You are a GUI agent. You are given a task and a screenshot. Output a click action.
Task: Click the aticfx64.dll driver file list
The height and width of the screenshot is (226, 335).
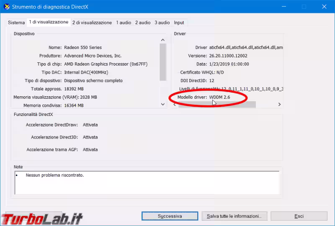246,47
